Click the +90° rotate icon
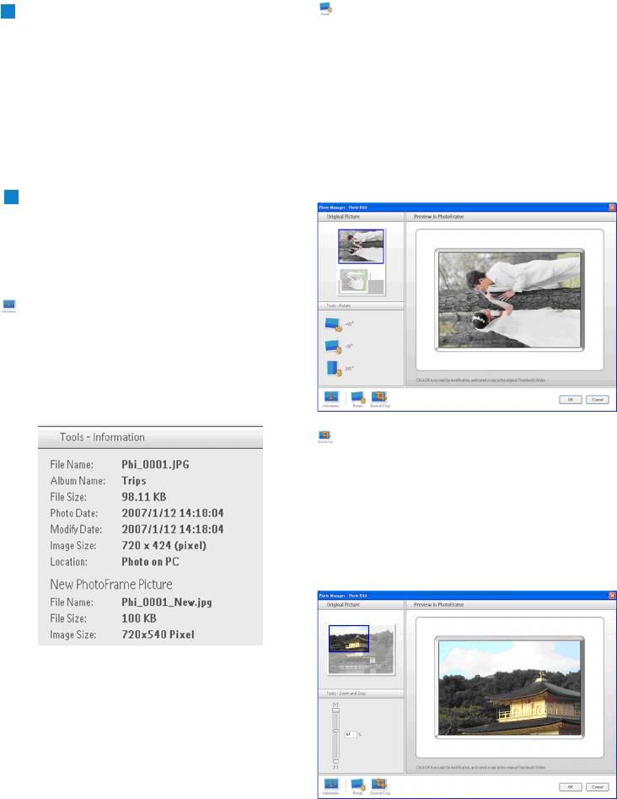Viewport: 617px width, 799px height. tap(332, 324)
